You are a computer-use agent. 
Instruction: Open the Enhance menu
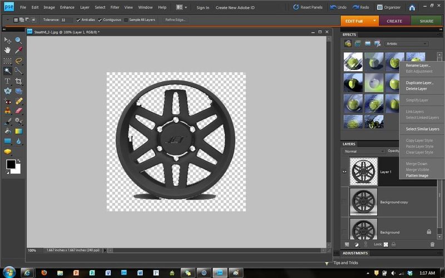point(67,7)
